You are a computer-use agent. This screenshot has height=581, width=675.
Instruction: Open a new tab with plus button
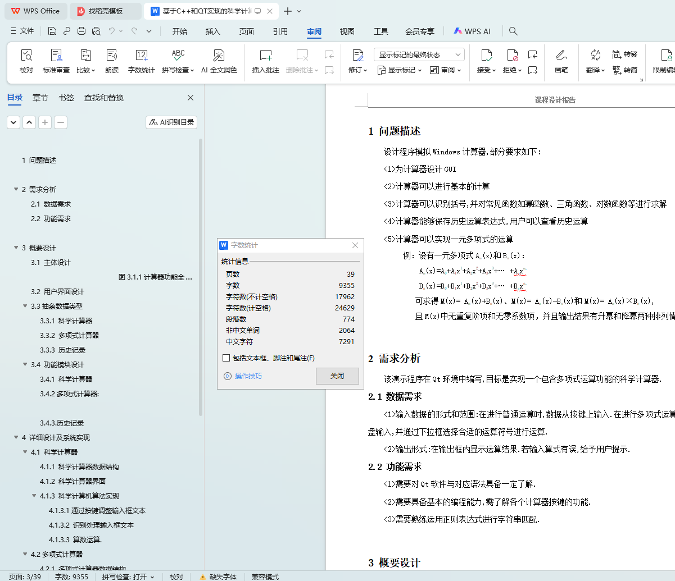coord(288,11)
